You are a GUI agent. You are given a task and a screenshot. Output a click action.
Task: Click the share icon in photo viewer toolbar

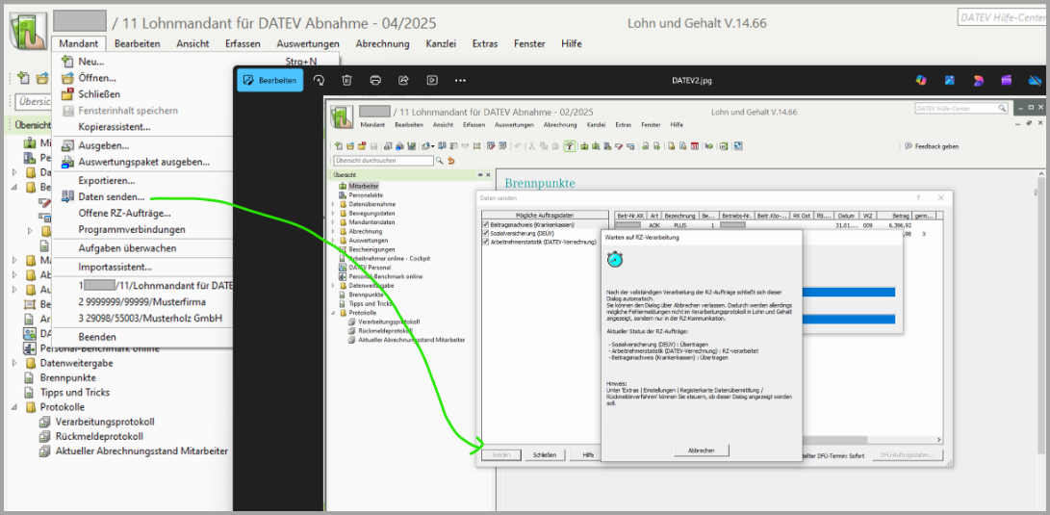point(403,80)
